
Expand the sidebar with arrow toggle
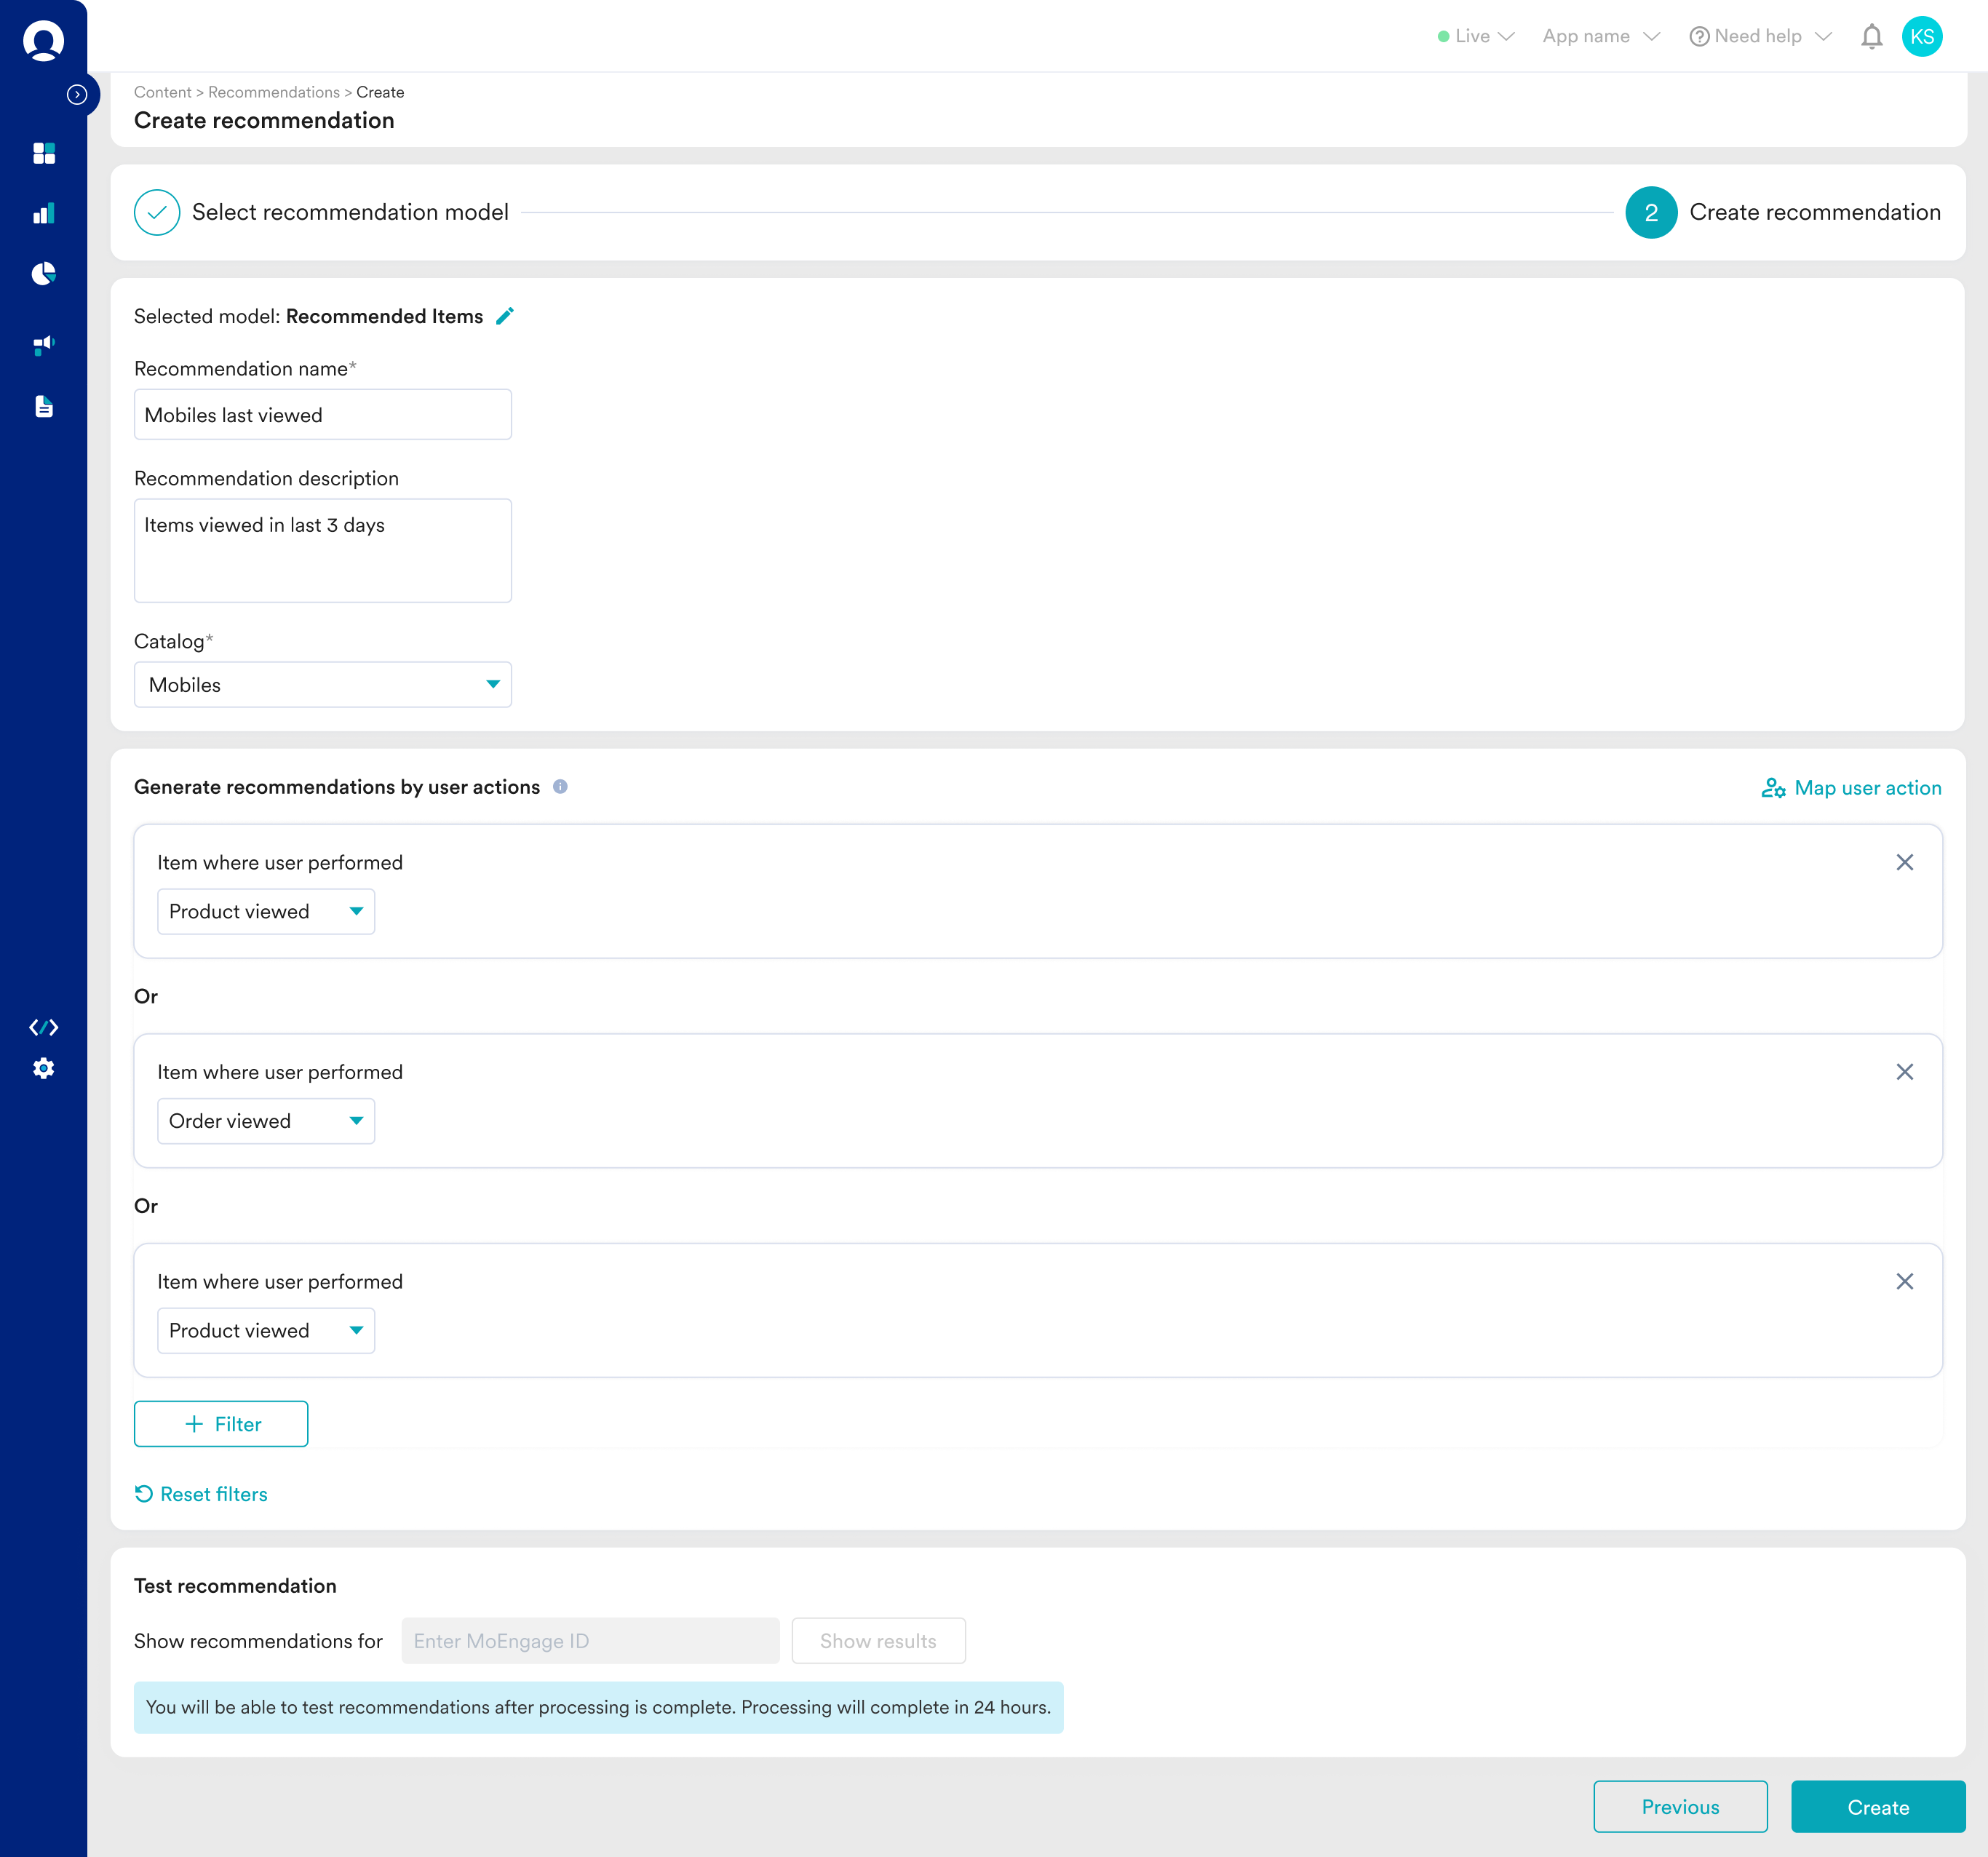click(77, 95)
